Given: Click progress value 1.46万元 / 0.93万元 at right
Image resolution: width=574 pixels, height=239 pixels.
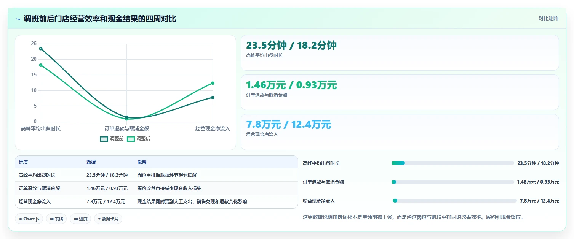Looking at the screenshot, I should (x=538, y=182).
